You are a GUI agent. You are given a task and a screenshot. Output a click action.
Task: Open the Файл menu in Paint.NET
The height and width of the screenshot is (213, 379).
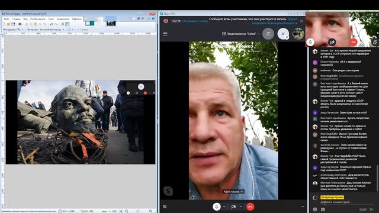pyautogui.click(x=7, y=19)
